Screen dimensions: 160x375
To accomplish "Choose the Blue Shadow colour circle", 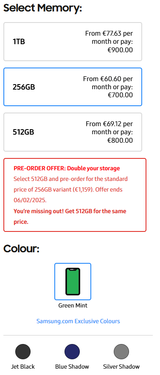I will [72, 352].
